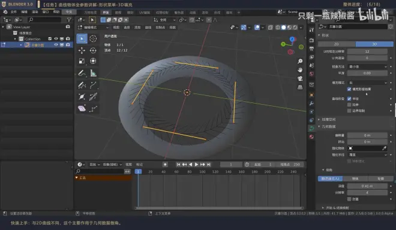The height and width of the screenshot is (230, 396).
Task: Select the Measure tool
Action: 93,74
